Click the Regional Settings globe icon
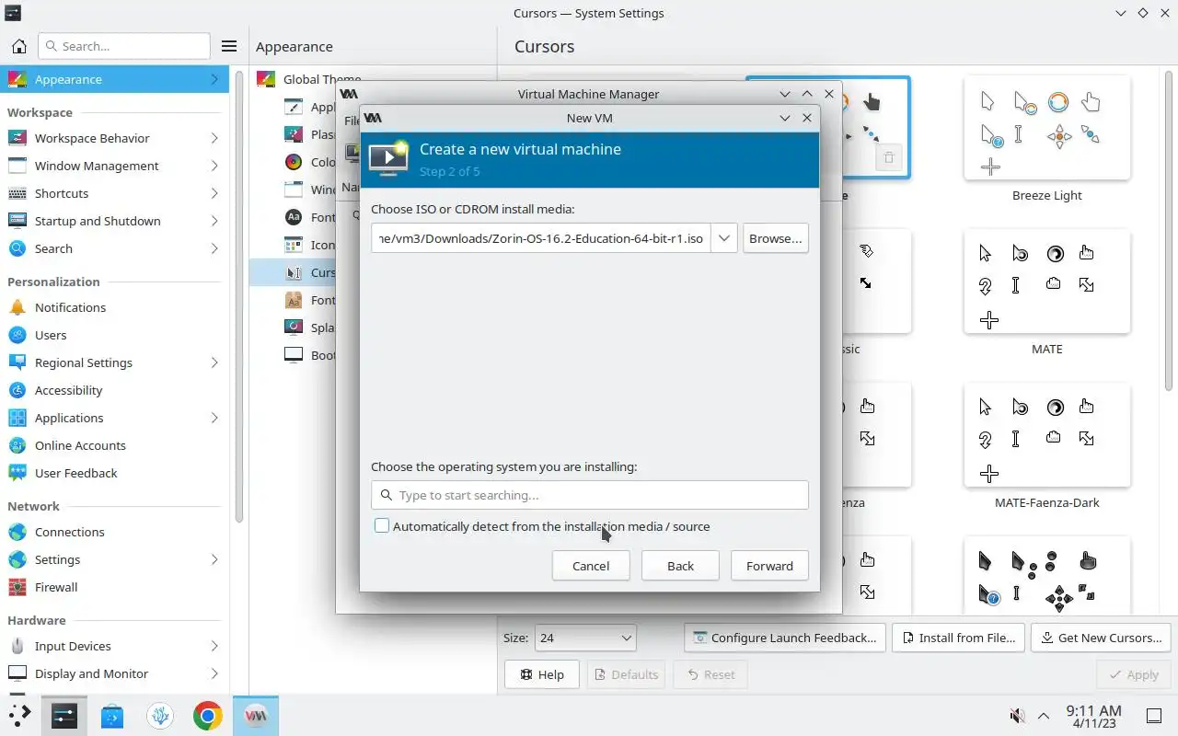Image resolution: width=1178 pixels, height=736 pixels. (x=17, y=362)
